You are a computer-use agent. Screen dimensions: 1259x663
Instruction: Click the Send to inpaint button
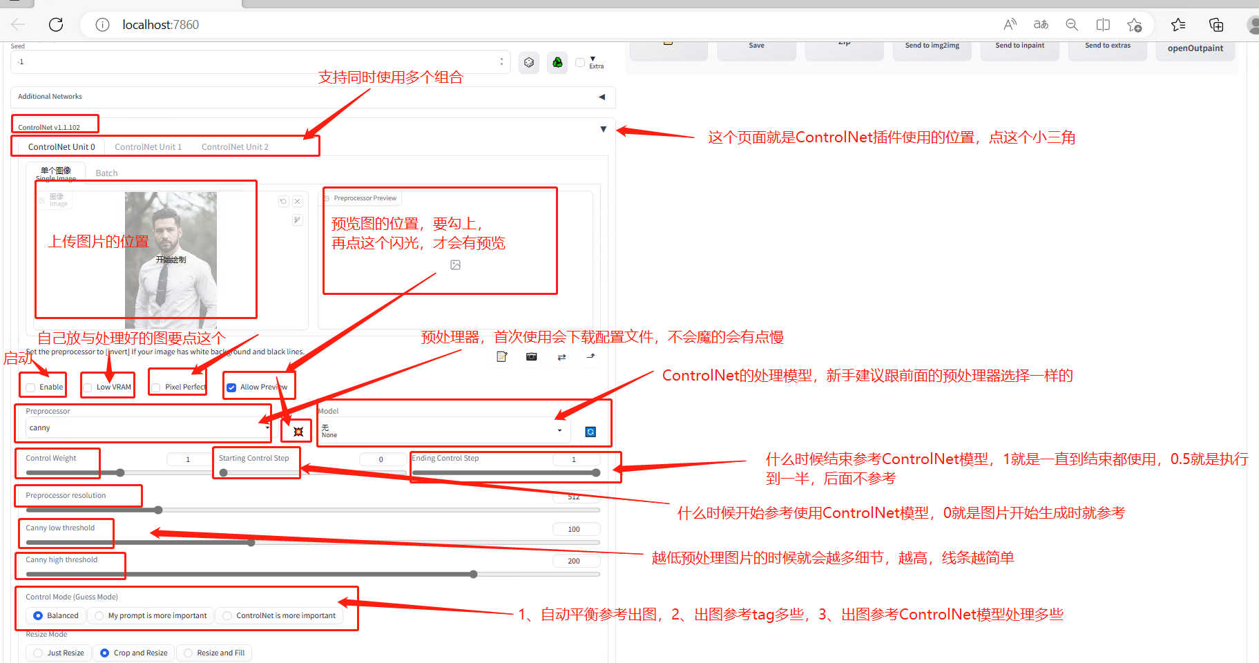1019,46
